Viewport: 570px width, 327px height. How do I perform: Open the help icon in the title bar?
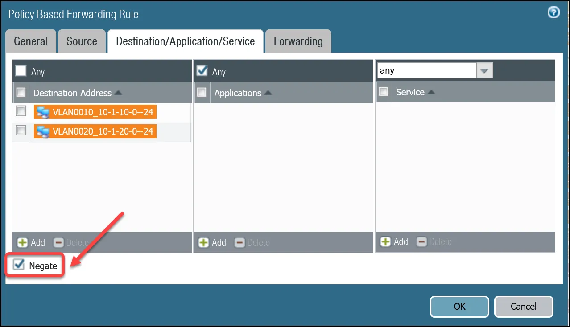(x=553, y=12)
